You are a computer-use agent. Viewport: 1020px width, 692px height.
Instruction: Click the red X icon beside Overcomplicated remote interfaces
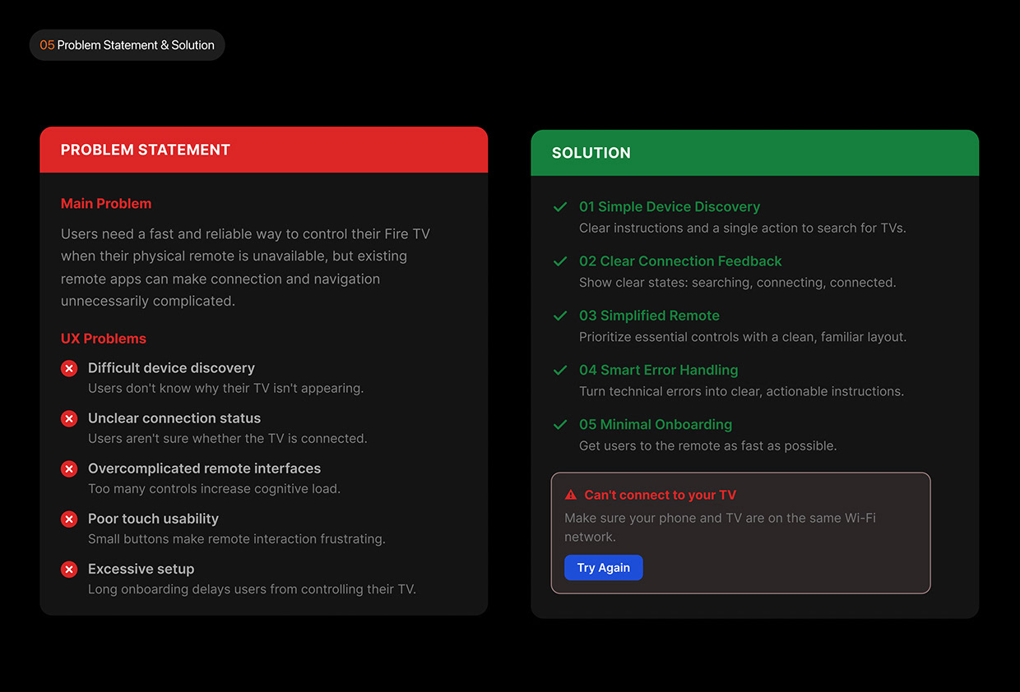point(69,468)
